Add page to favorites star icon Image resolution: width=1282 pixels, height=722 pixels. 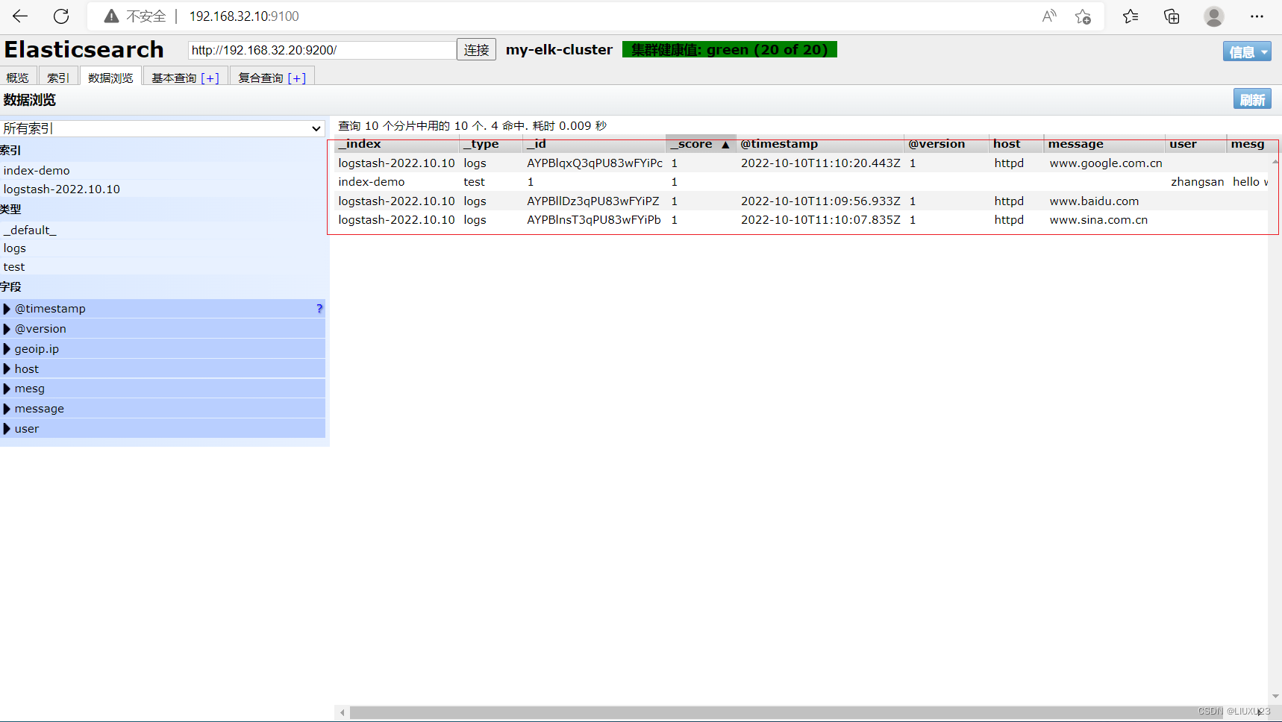coord(1084,16)
